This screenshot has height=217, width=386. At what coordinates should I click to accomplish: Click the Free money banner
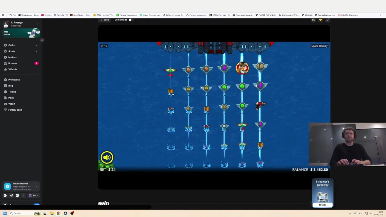pyautogui.click(x=21, y=33)
